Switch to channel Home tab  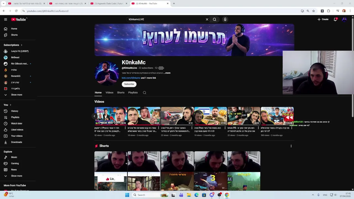coord(98,93)
